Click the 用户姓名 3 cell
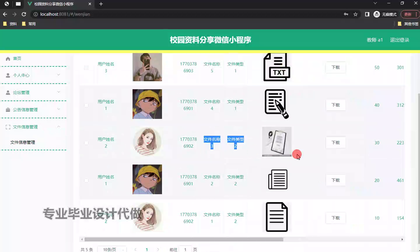 point(106,67)
